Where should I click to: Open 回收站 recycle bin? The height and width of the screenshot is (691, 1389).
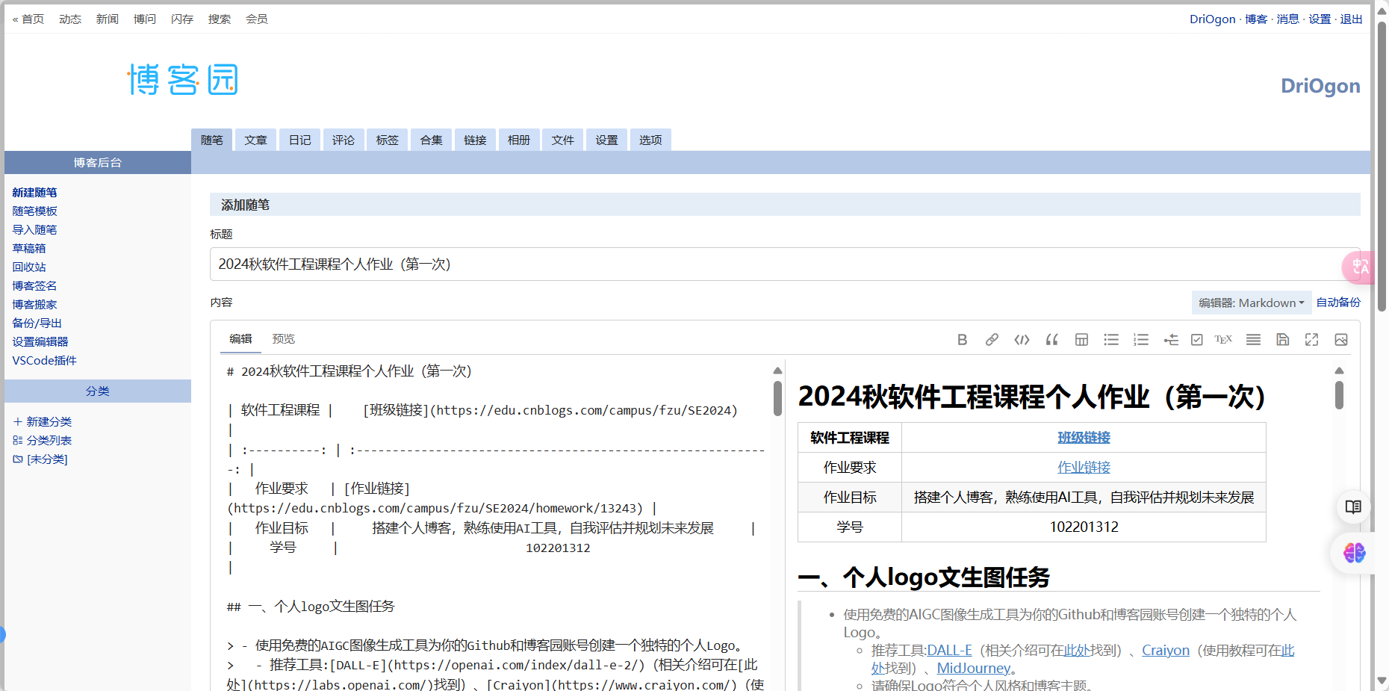[x=29, y=267]
